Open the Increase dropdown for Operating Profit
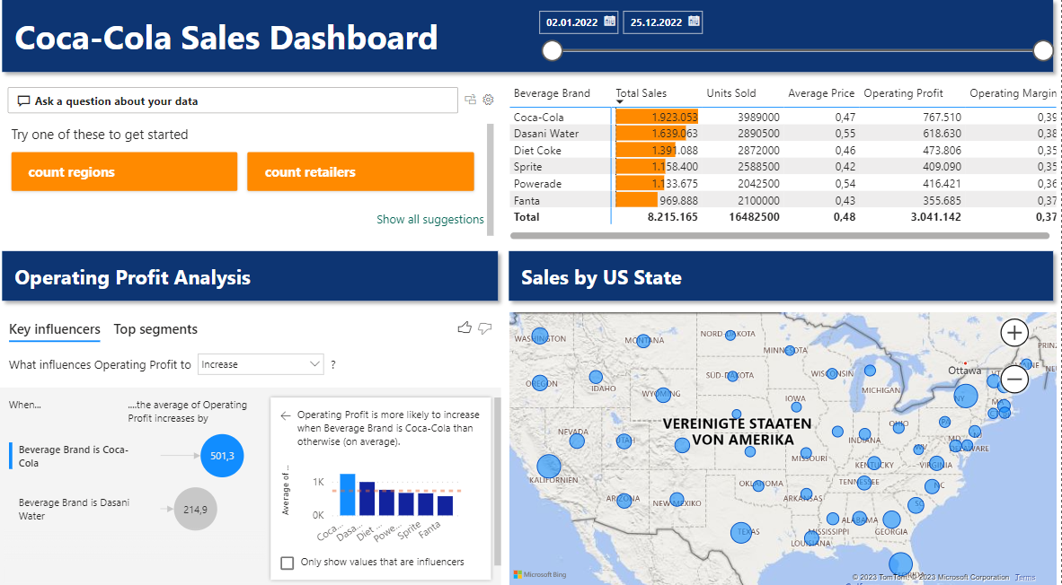Viewport: 1062px width, 585px height. click(261, 364)
